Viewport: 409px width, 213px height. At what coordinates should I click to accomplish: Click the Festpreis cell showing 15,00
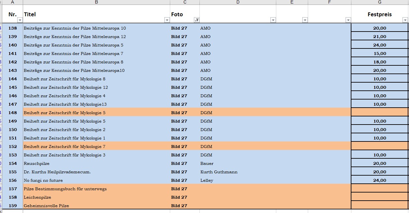379,54
